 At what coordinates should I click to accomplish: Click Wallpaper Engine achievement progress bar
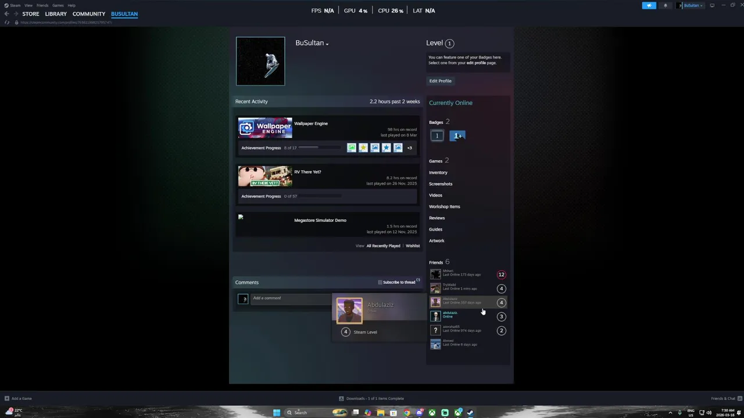click(x=320, y=147)
